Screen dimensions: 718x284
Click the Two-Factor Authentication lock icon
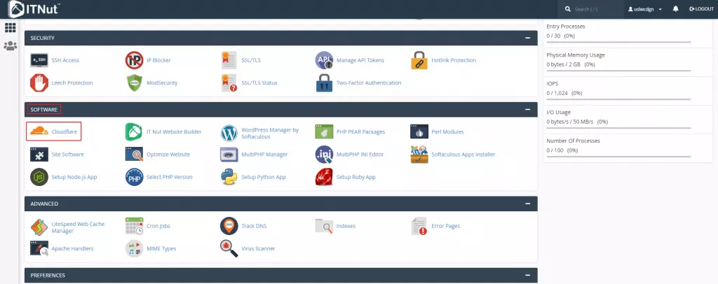tap(324, 83)
